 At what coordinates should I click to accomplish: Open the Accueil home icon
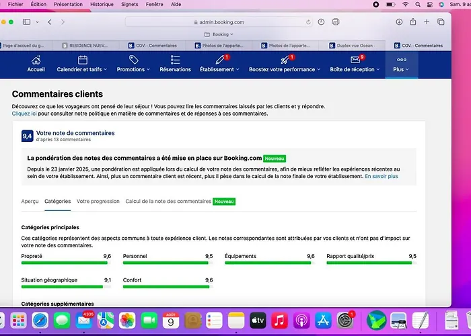click(36, 60)
